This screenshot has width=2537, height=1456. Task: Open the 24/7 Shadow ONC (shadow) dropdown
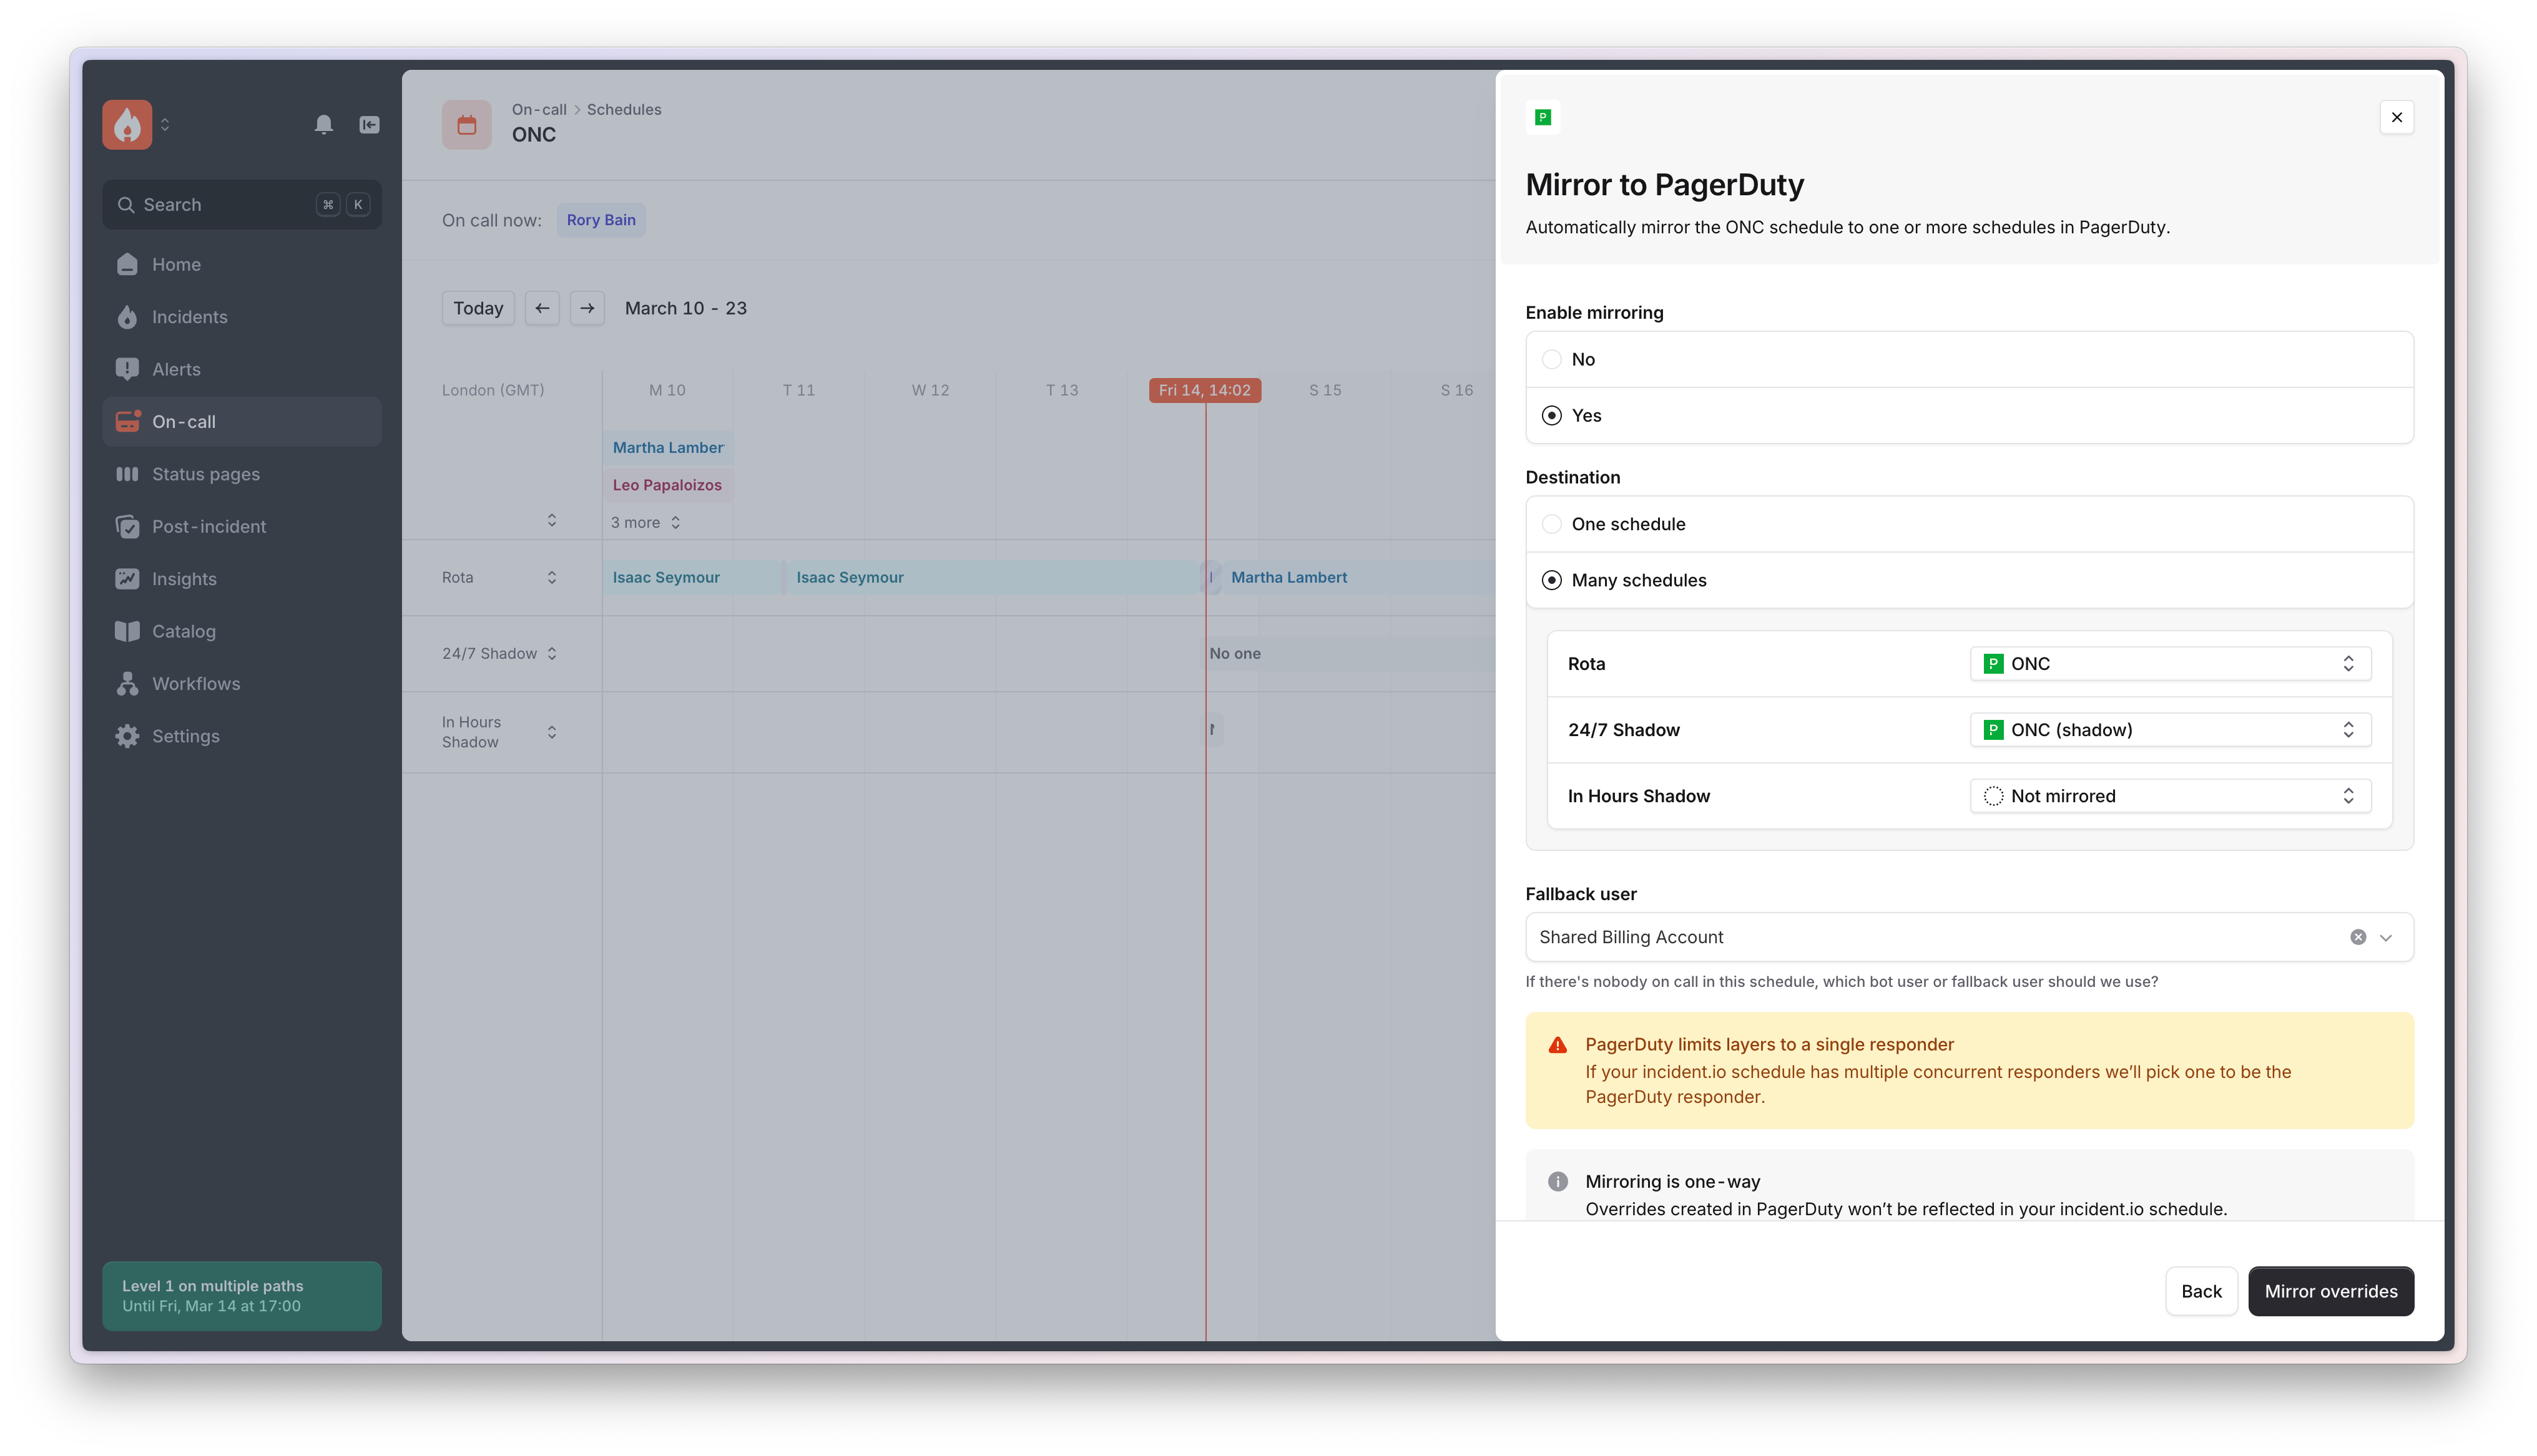[x=2169, y=730]
